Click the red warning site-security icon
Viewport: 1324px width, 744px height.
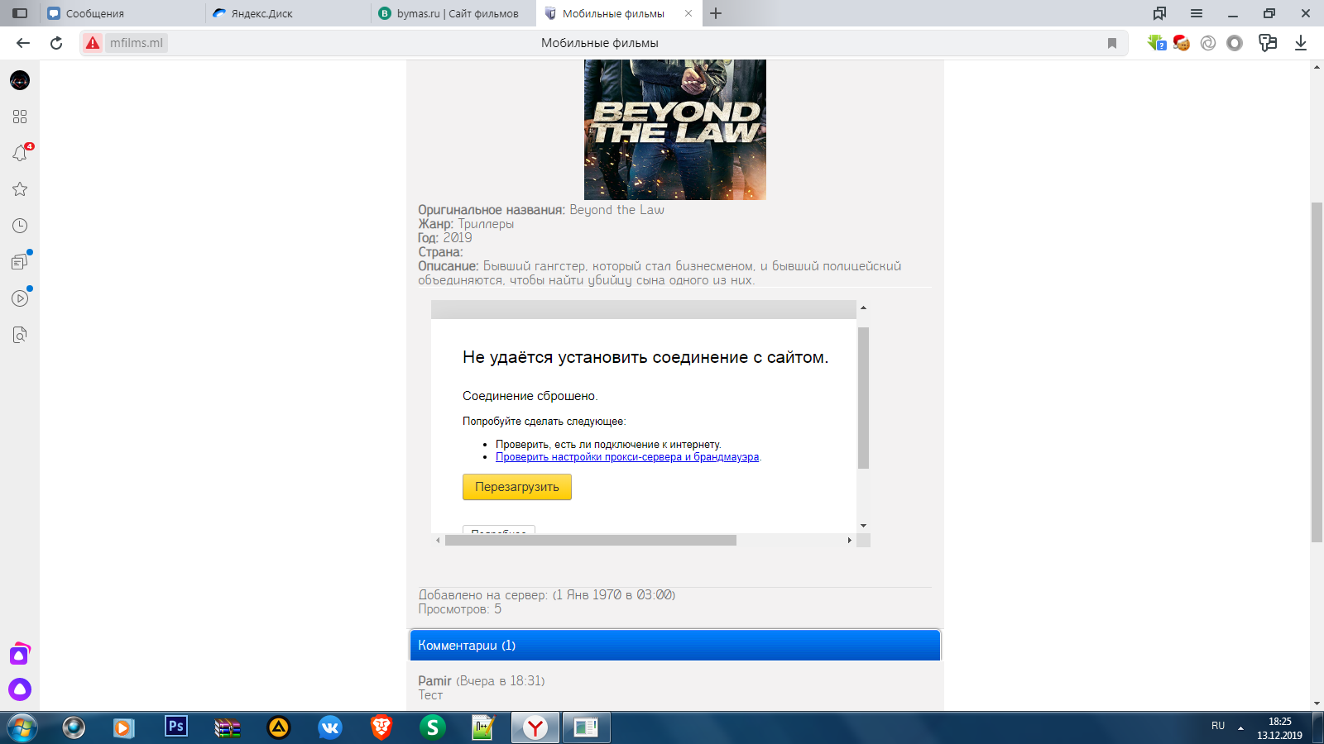(x=93, y=43)
